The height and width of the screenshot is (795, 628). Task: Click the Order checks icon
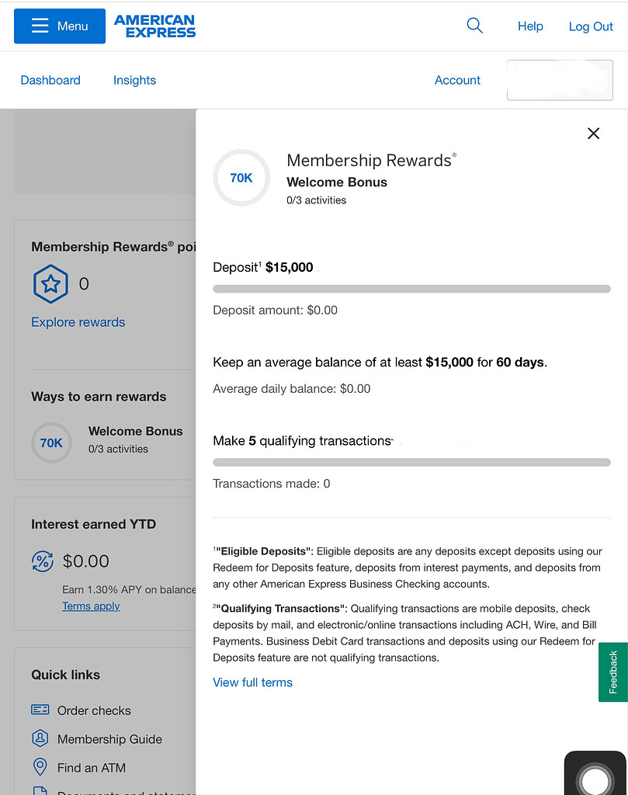tap(40, 710)
